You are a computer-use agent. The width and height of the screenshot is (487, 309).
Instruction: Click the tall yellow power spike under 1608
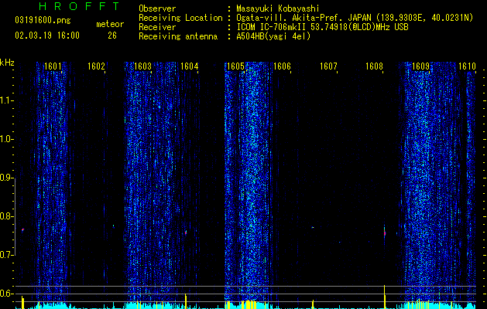click(x=385, y=297)
